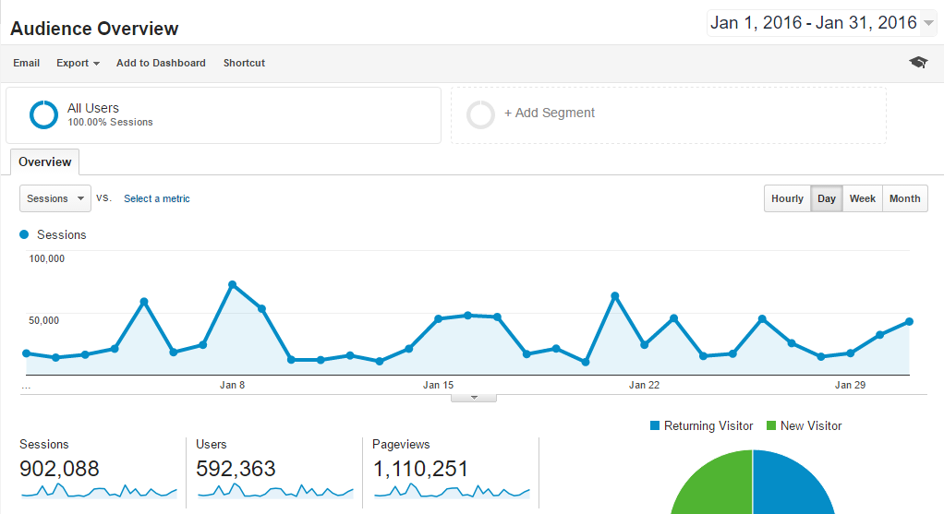Switch to the Overview tab
Viewport: 944px width, 514px height.
coord(44,161)
